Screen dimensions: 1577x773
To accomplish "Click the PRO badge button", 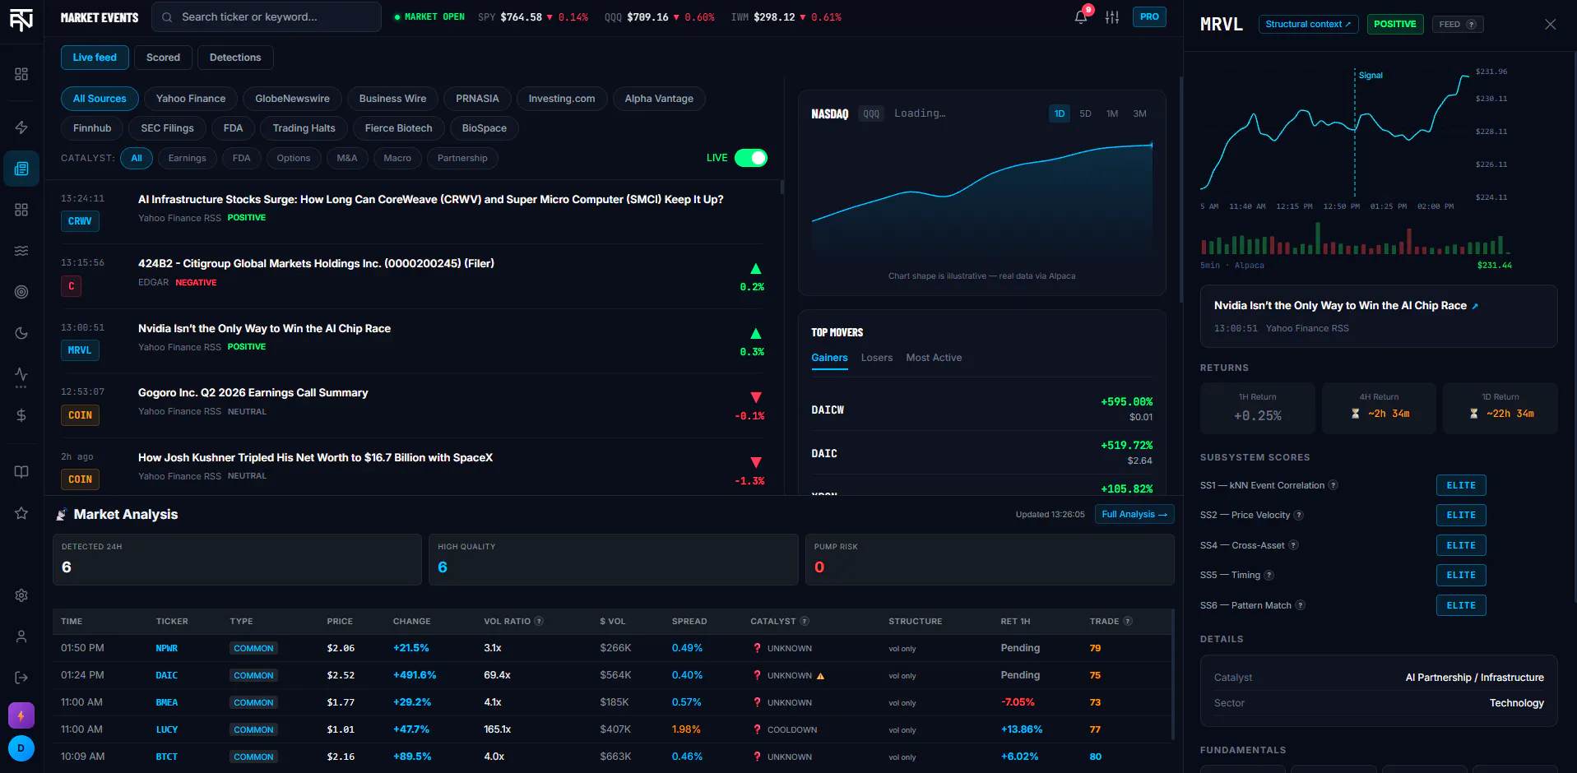I will point(1149,16).
